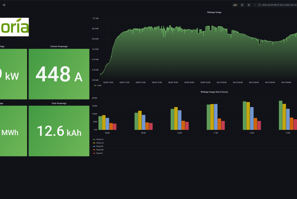Click the 448 A stat value
The width and height of the screenshot is (297, 199).
(x=59, y=74)
